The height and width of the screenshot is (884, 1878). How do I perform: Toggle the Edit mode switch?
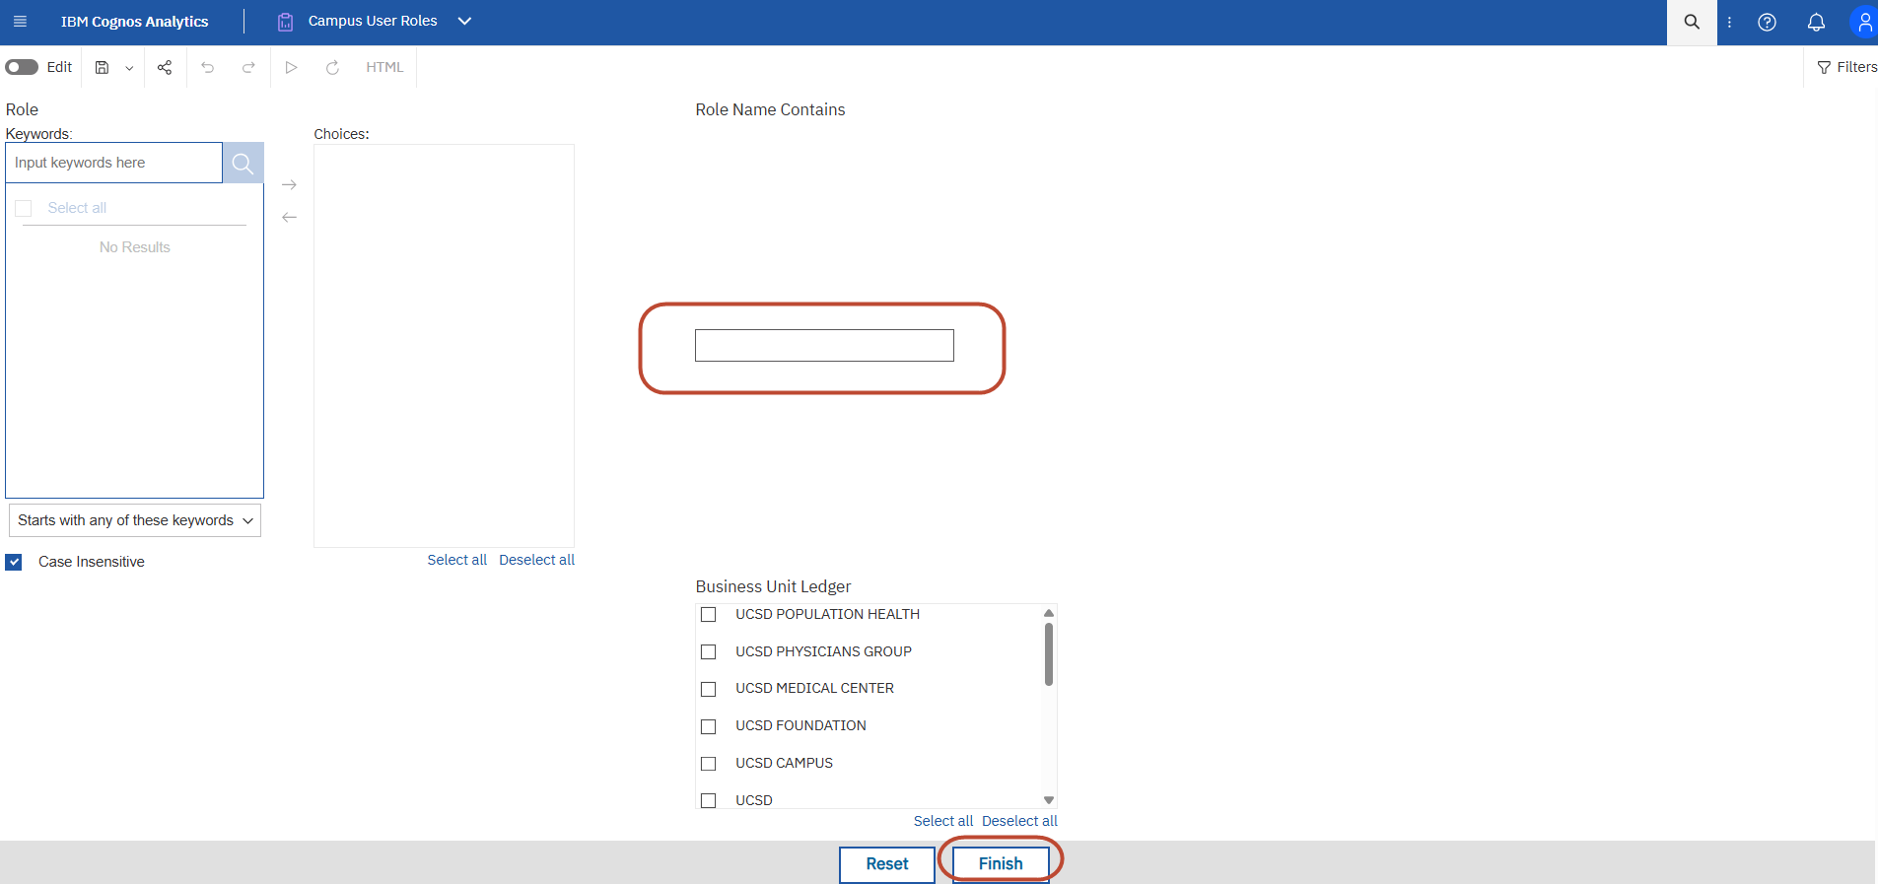(x=22, y=67)
